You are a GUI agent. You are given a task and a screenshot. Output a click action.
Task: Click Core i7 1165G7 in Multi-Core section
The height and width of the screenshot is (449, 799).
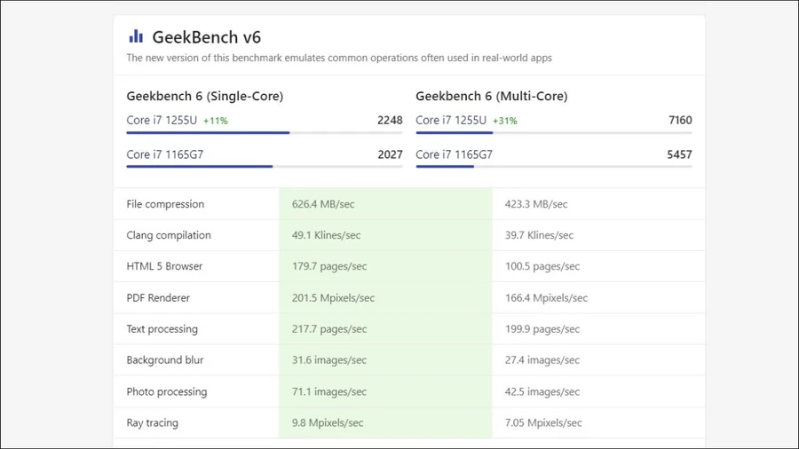pos(454,154)
